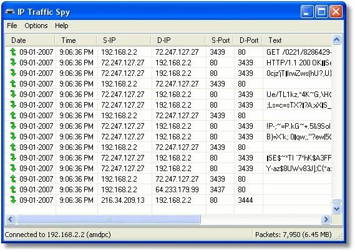Select the text cell starting ';Ls=c=sTX'
Viewport: 355px width, 252px height.
(x=297, y=105)
